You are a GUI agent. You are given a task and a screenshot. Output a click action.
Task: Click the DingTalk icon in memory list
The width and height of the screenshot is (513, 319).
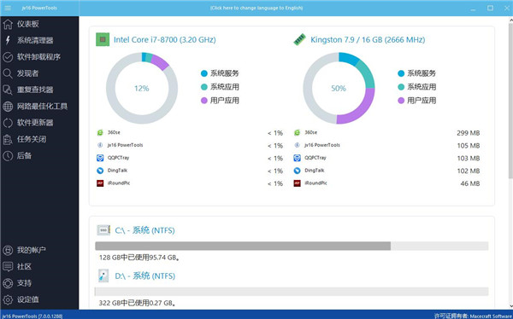pyautogui.click(x=297, y=171)
